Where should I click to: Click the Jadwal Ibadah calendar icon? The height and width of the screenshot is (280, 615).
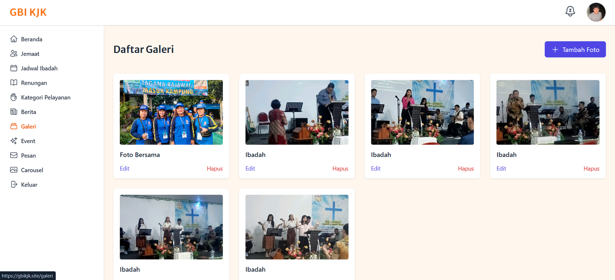pyautogui.click(x=14, y=68)
